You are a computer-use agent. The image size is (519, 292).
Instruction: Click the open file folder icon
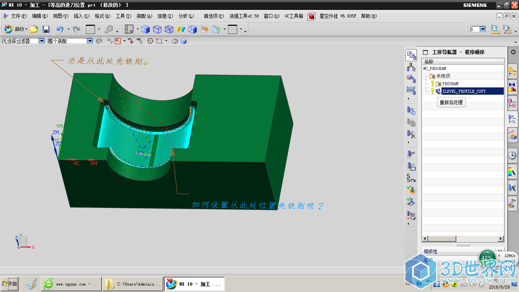coord(34,29)
